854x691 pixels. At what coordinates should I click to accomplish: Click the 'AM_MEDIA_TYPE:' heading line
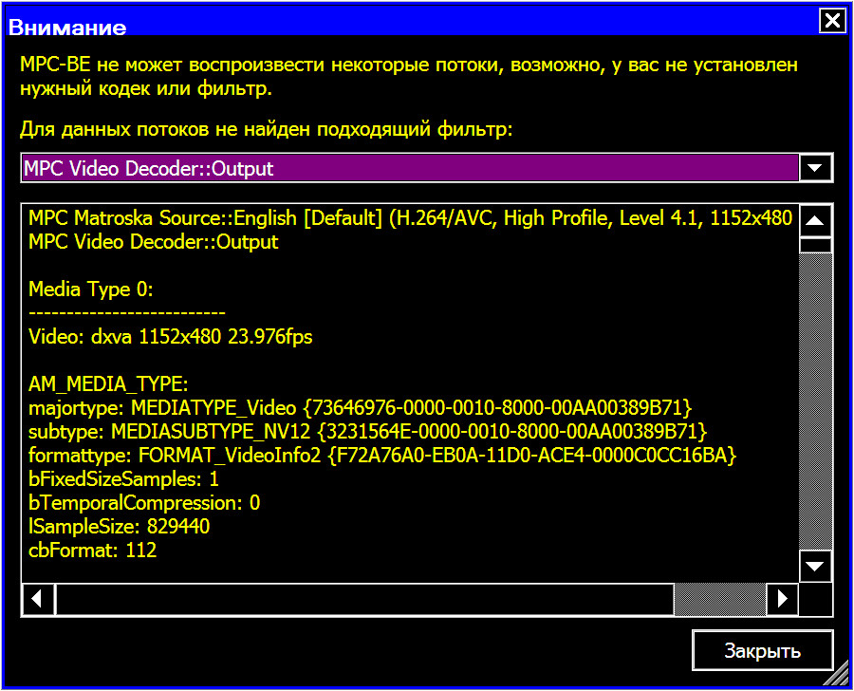[x=108, y=384]
